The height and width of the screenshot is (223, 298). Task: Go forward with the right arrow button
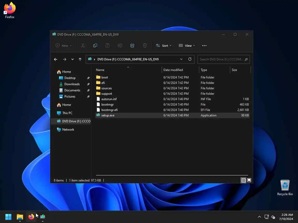pos(65,59)
